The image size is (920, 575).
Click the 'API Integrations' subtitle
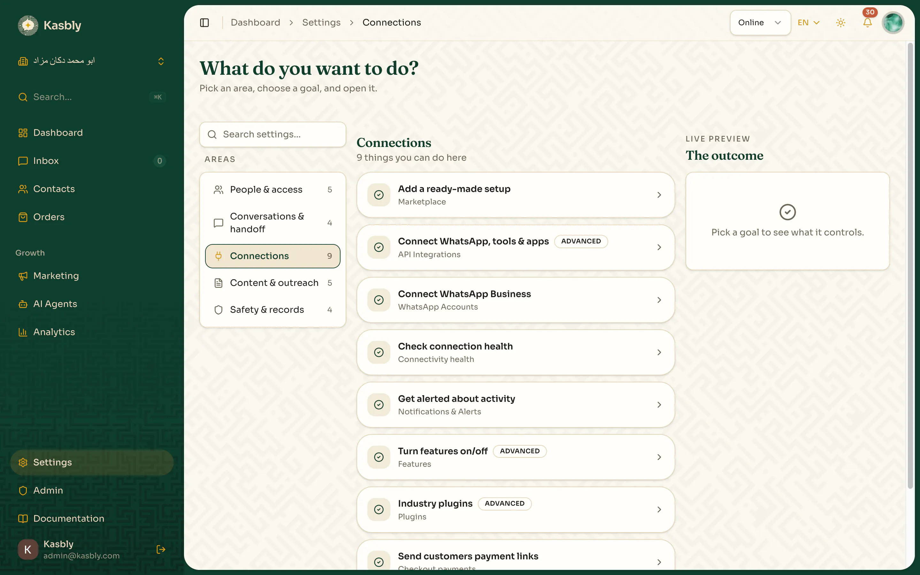(429, 254)
